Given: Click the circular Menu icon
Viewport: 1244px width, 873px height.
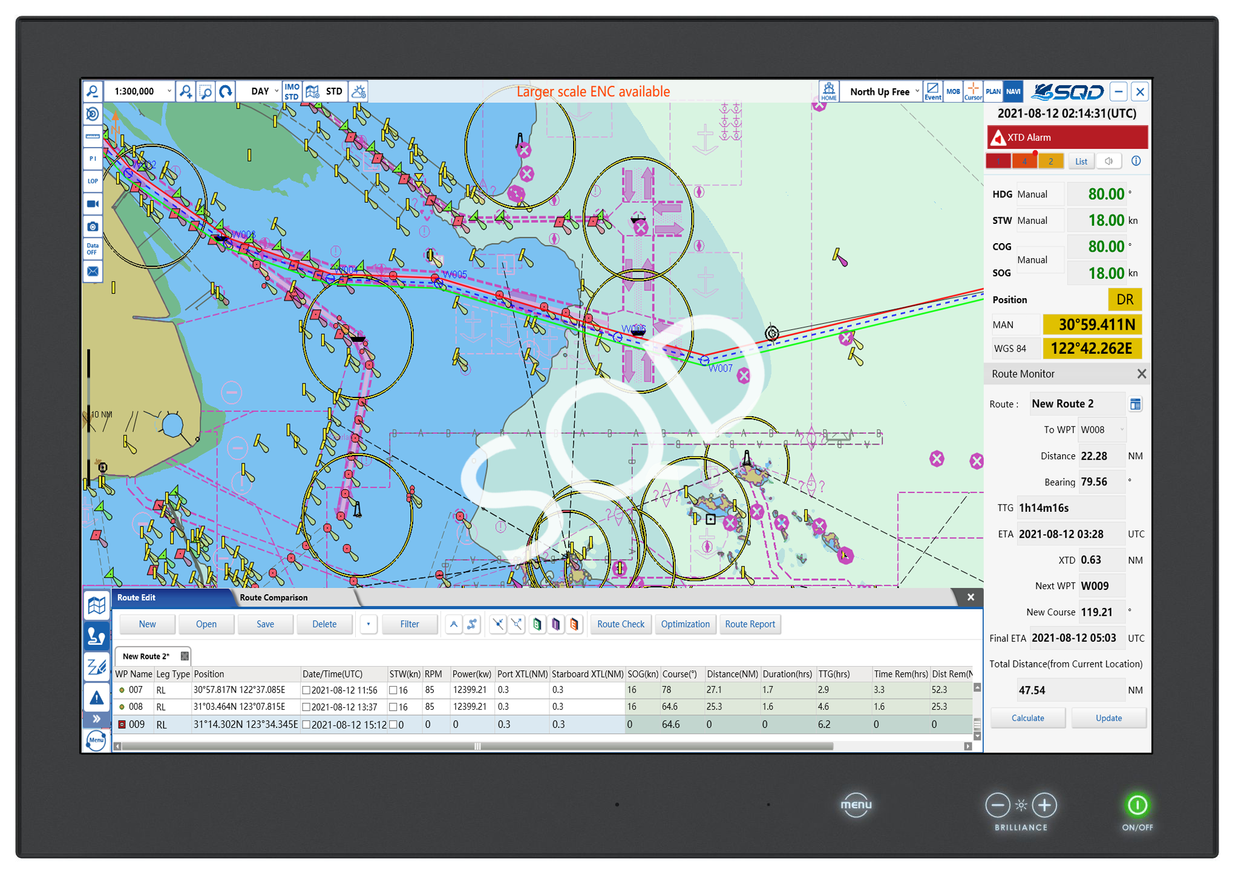Looking at the screenshot, I should coord(96,740).
